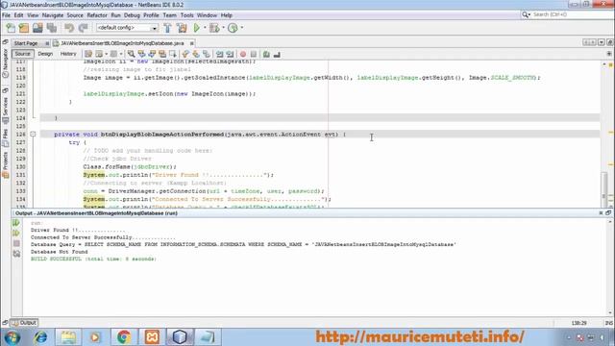Click the New File toolbar icon

11,28
